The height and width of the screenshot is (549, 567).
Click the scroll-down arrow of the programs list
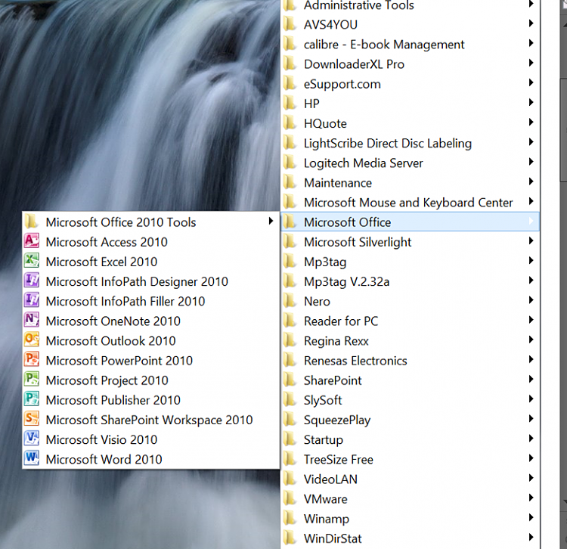click(x=564, y=502)
